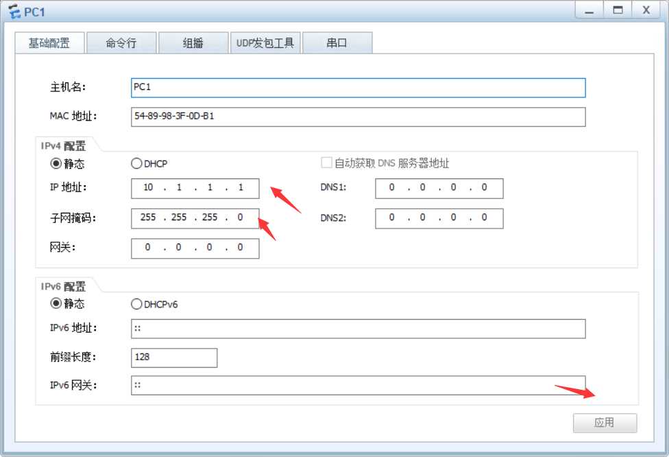Click the MAC 地址 field
The height and width of the screenshot is (457, 669).
click(x=358, y=117)
